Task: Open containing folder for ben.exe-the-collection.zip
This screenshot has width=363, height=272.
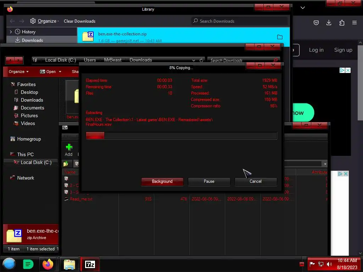Action: tap(280, 37)
